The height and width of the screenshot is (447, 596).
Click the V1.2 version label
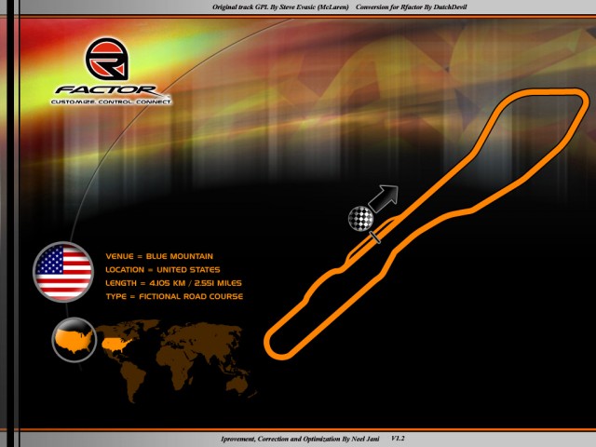(398, 438)
